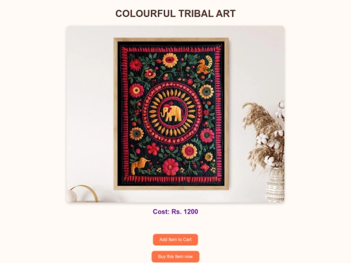Click the red flower in the artwork's upper-left corner

pyautogui.click(x=135, y=64)
